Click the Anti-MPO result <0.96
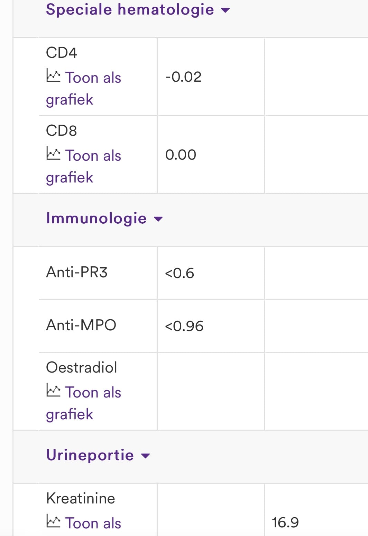Image resolution: width=368 pixels, height=536 pixels. [x=184, y=326]
